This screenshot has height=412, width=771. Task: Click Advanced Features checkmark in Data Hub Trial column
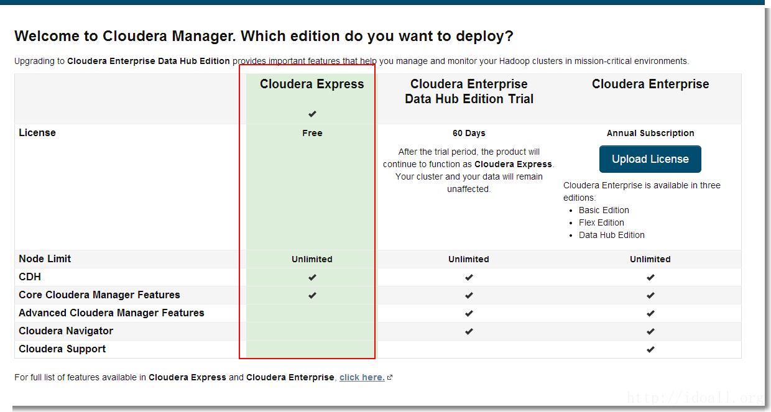(x=469, y=313)
